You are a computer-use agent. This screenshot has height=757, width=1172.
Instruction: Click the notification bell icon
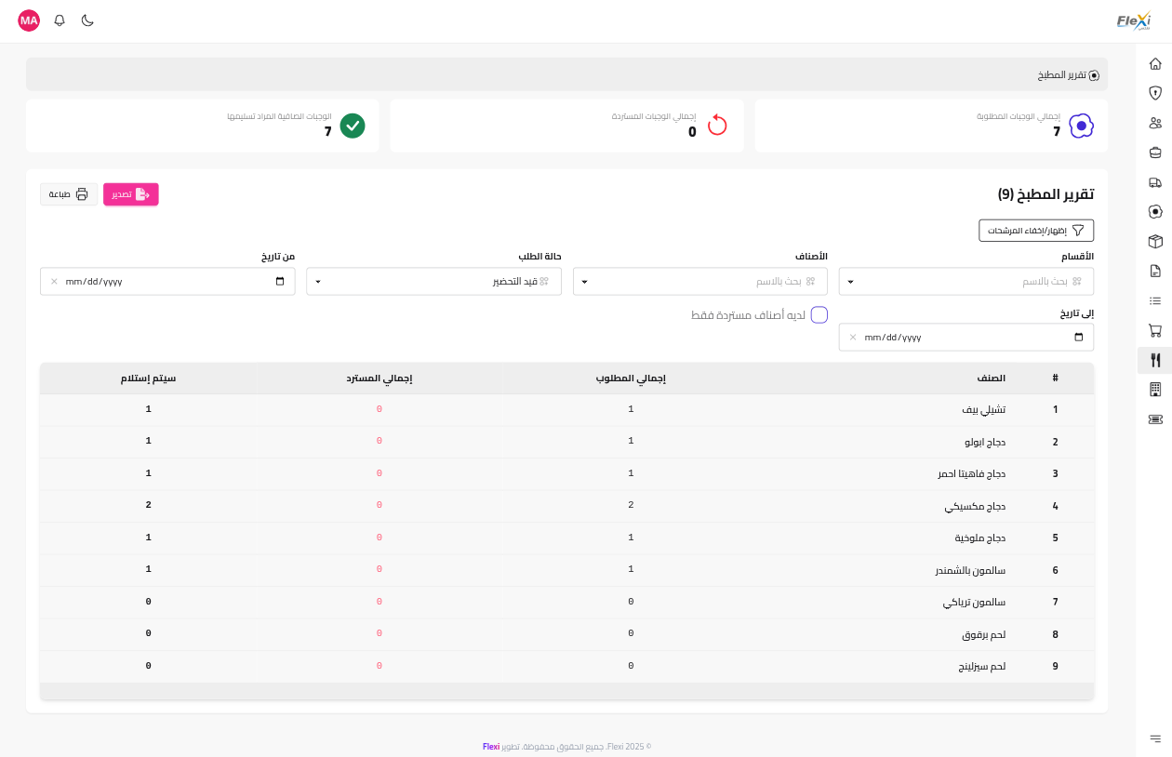60,20
